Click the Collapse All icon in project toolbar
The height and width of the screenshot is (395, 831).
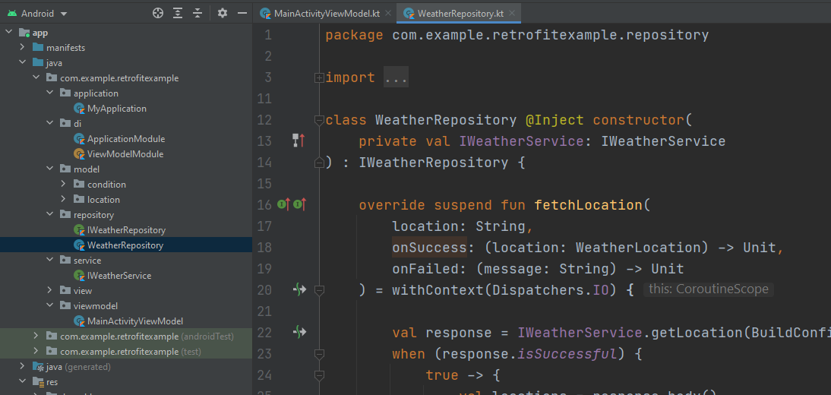[x=197, y=13]
